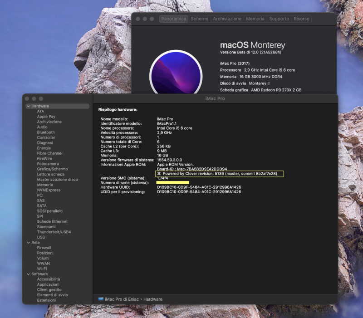This screenshot has width=363, height=318.
Task: Select the Rete category in the sidebar
Action: pos(35,243)
